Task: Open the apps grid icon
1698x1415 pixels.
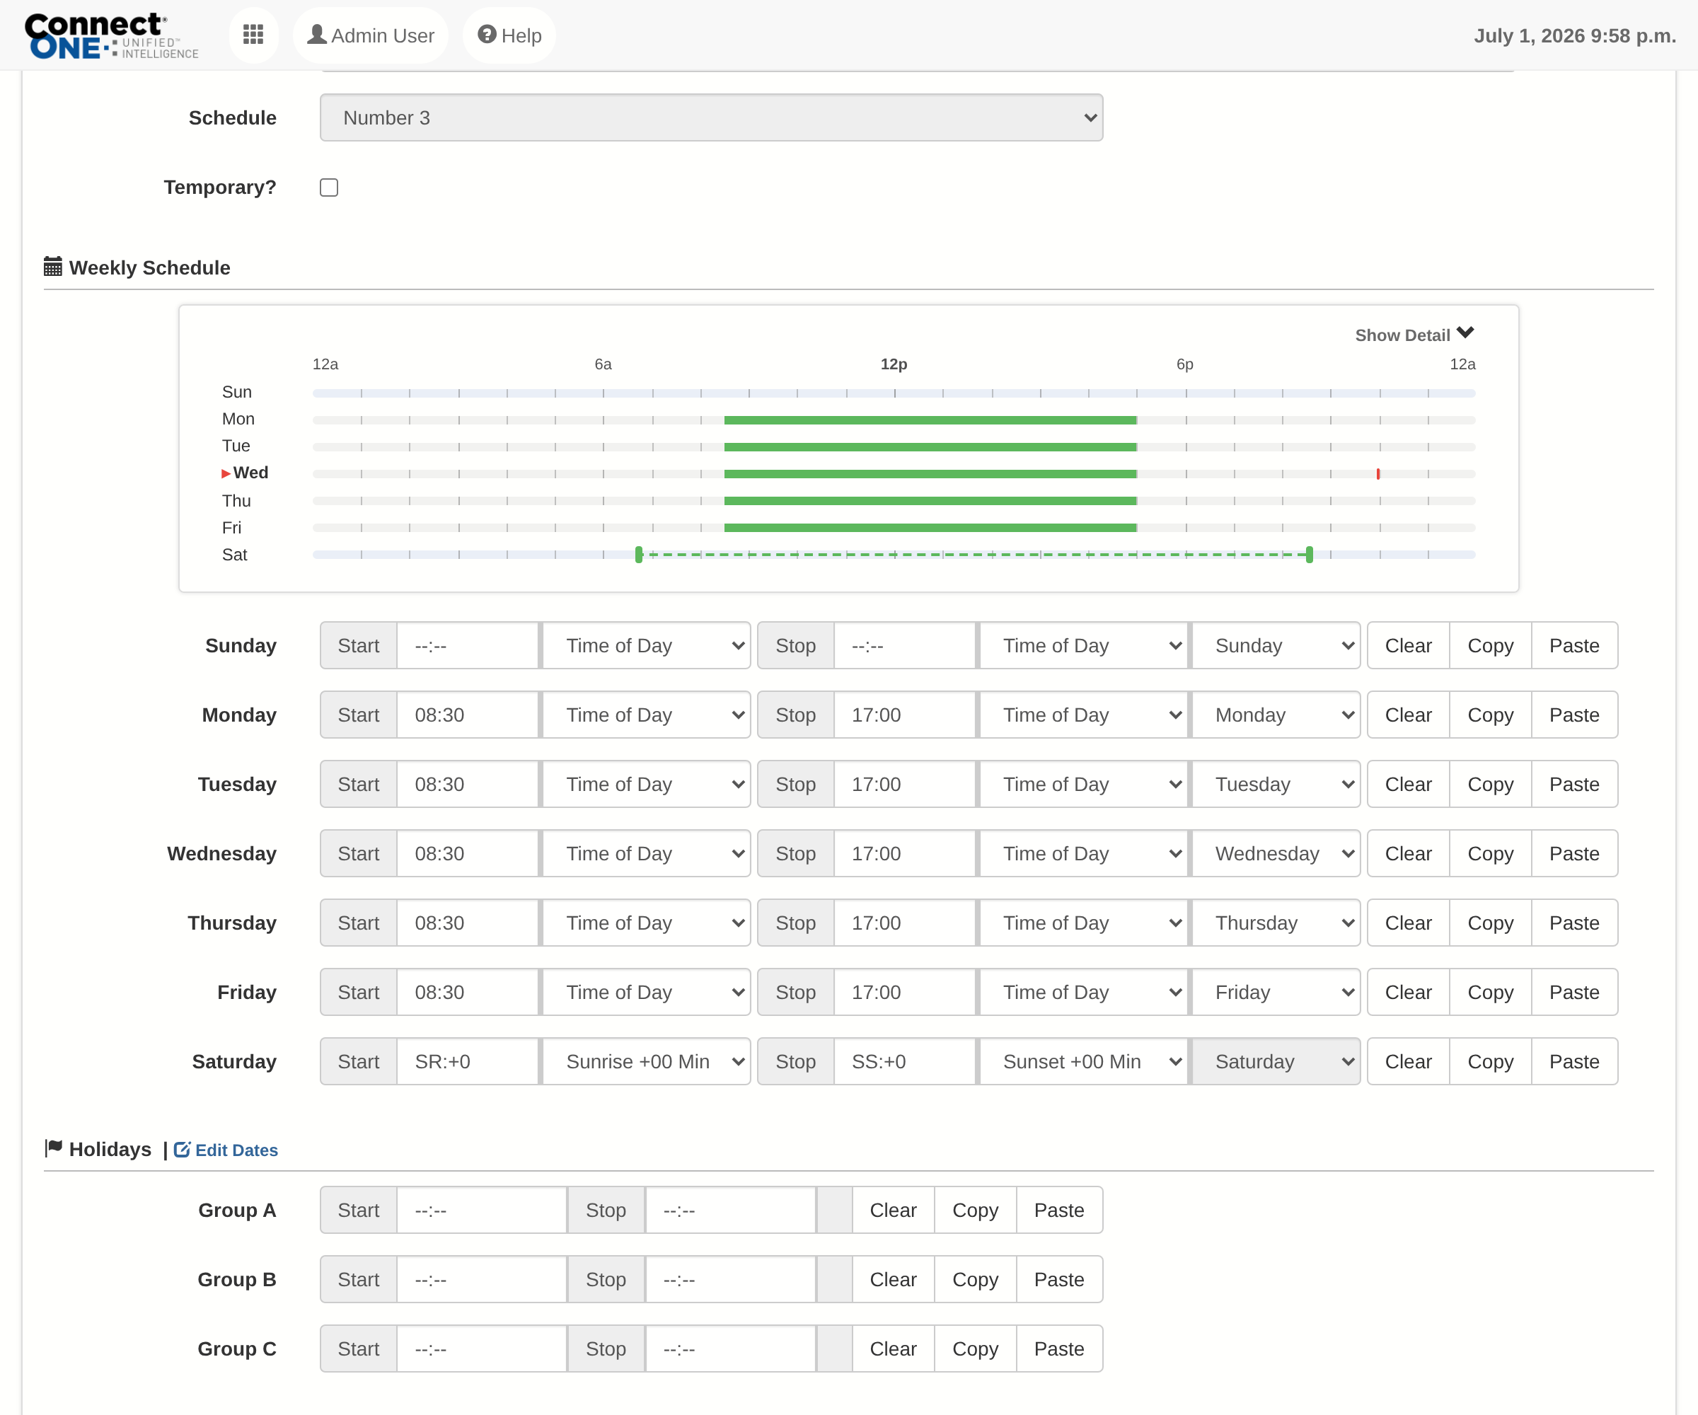Action: coord(253,35)
